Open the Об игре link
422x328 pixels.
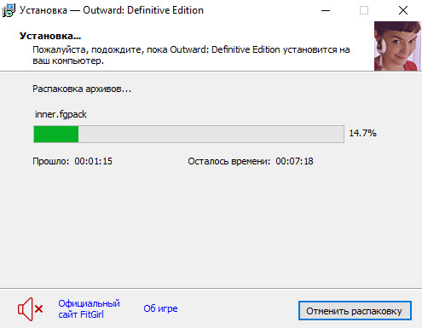pyautogui.click(x=160, y=308)
